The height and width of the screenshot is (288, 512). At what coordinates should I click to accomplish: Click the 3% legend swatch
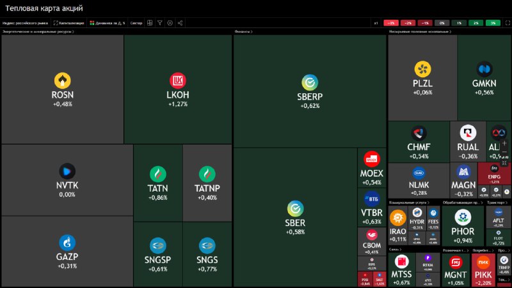[x=493, y=23]
